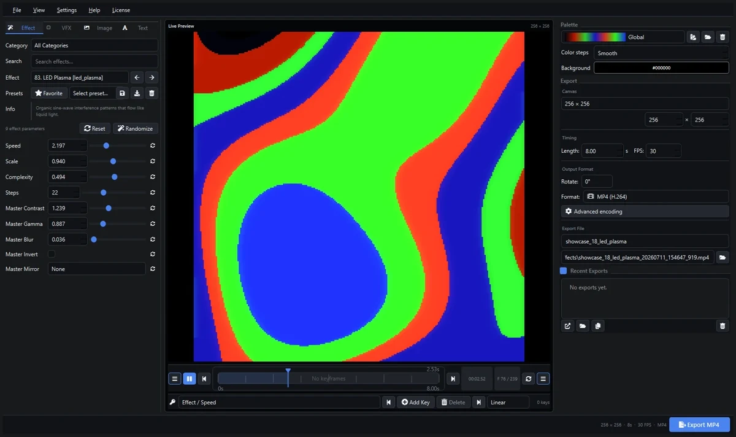Open the palette editor icon
This screenshot has height=437, width=736.
click(x=693, y=37)
